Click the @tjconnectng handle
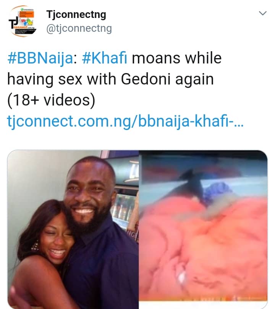This screenshot has height=309, width=275. [79, 29]
